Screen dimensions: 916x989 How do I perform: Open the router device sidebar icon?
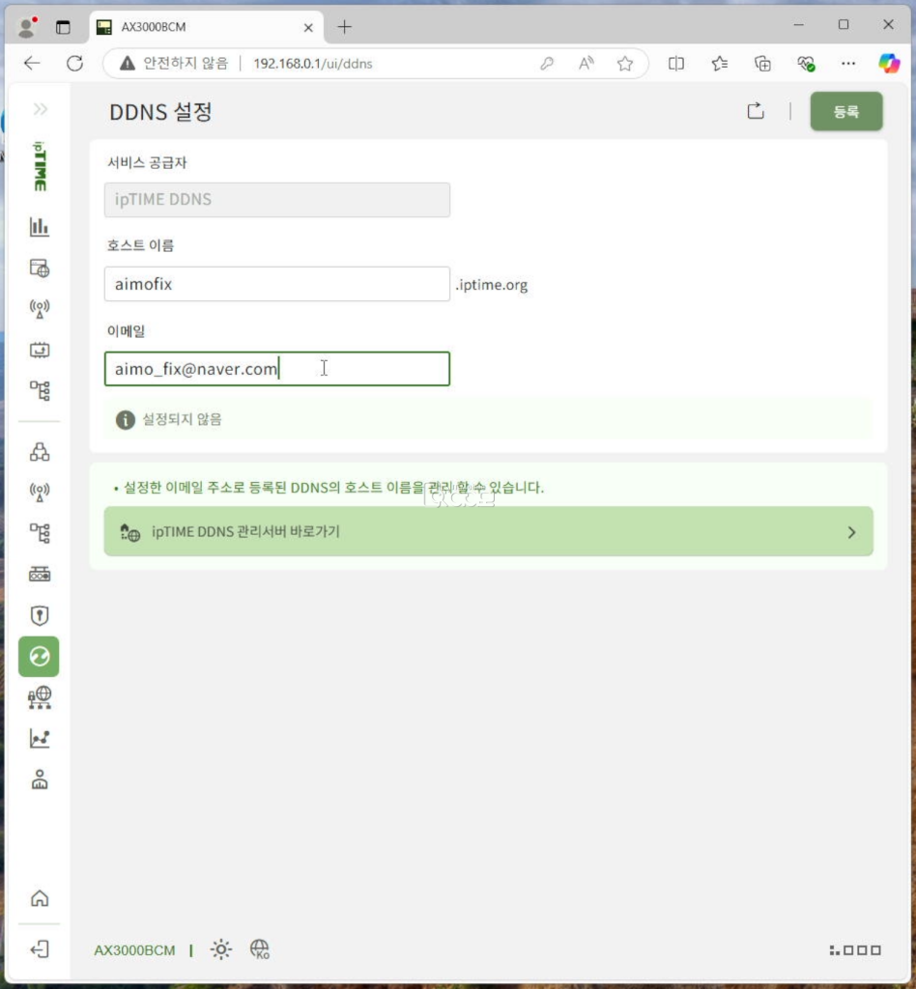(x=40, y=575)
